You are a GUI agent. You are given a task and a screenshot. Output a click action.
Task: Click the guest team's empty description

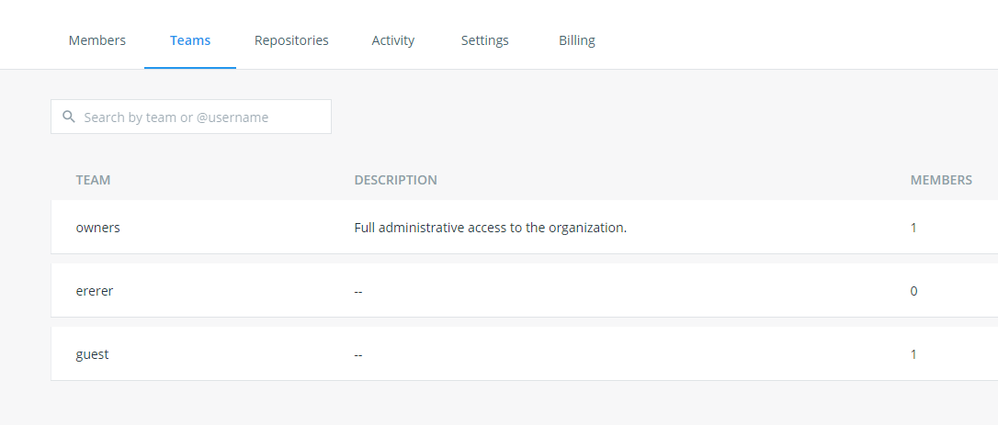coord(358,354)
